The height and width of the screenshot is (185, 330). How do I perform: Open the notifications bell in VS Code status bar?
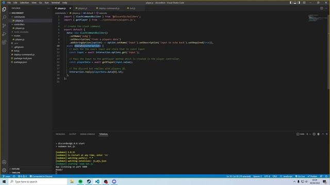click(x=326, y=176)
